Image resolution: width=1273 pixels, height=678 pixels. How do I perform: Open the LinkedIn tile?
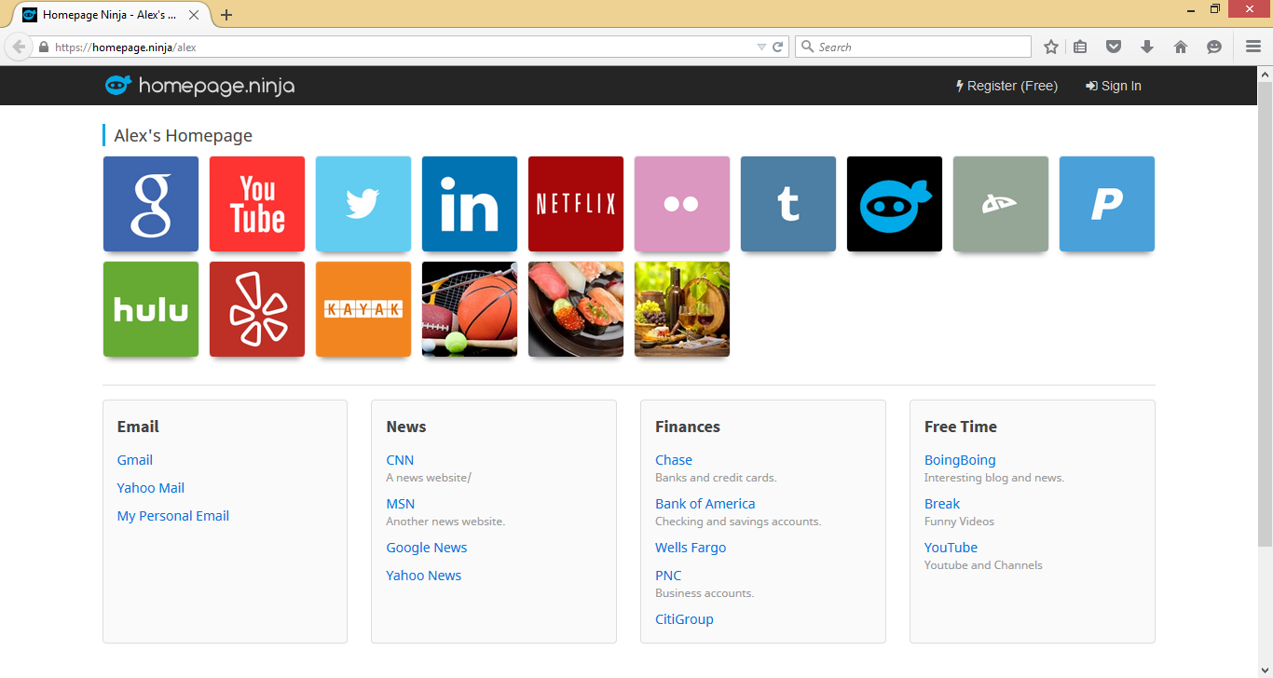coord(470,204)
